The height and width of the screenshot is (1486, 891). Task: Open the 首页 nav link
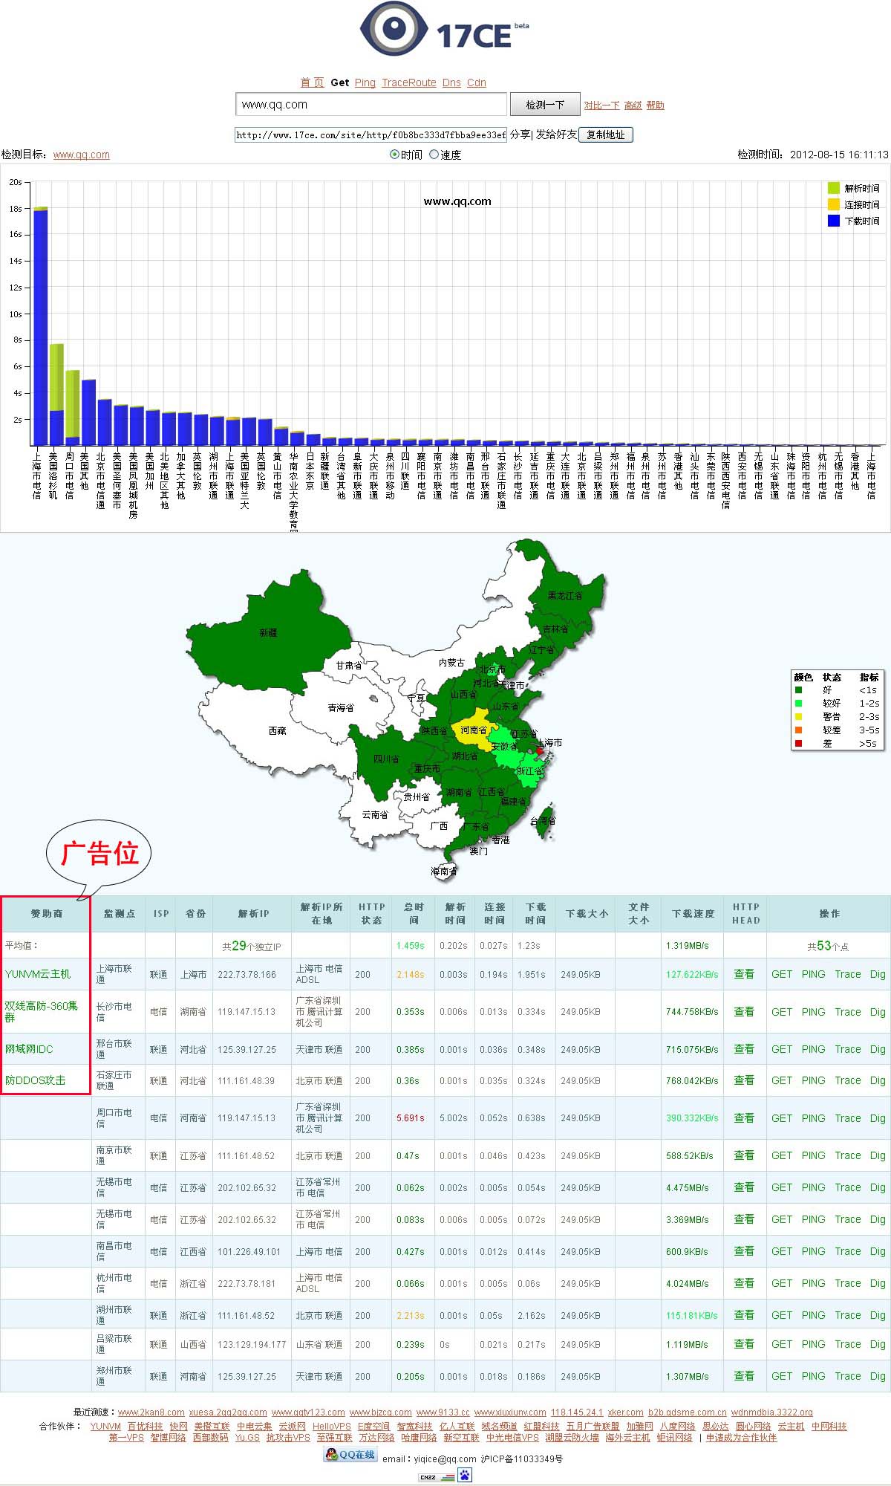312,82
